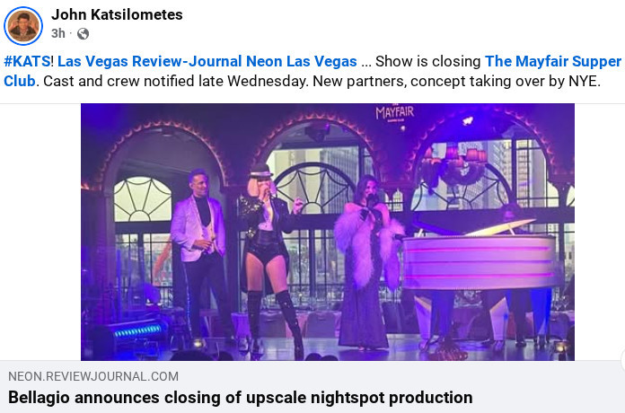The width and height of the screenshot is (625, 413).
Task: Click the 3h post timestamp
Action: point(57,33)
